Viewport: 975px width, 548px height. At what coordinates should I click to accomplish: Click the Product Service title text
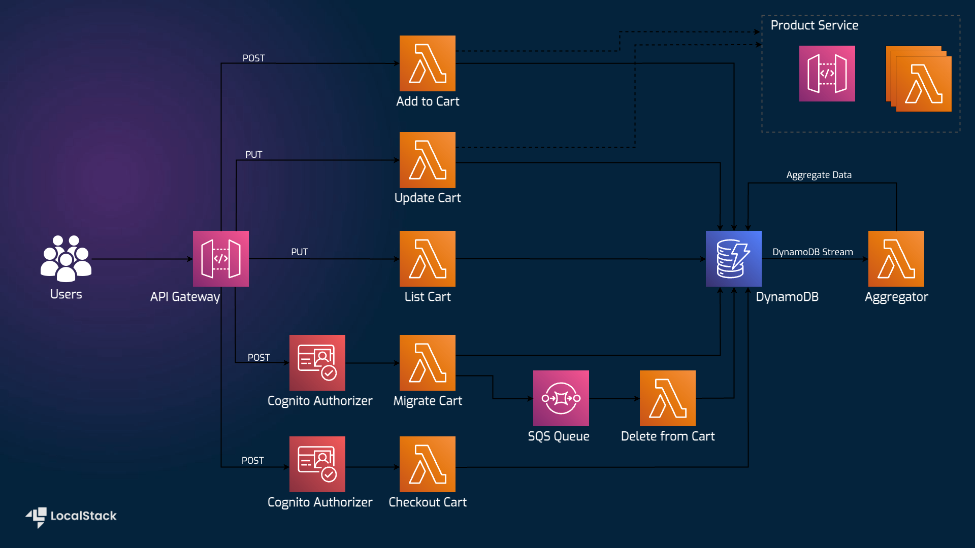(x=814, y=25)
